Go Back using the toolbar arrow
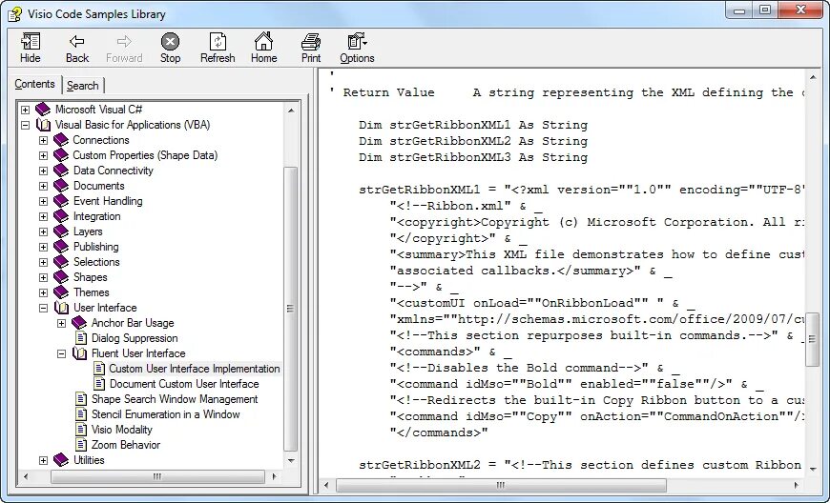Viewport: 830px width, 503px height. coord(77,48)
